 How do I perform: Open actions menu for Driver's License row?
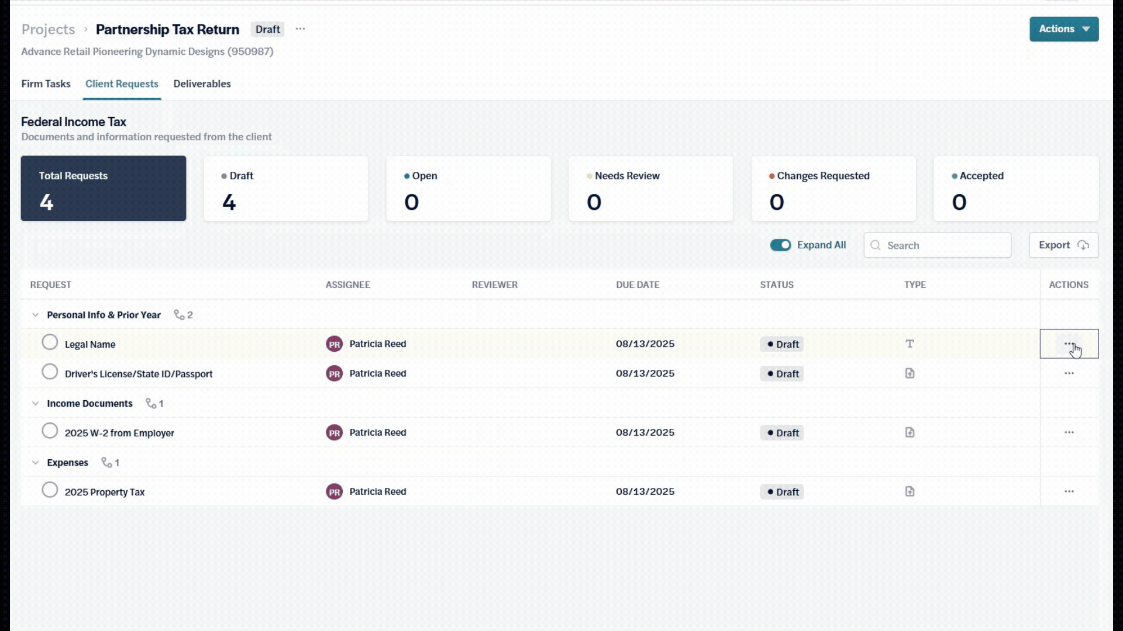point(1069,373)
